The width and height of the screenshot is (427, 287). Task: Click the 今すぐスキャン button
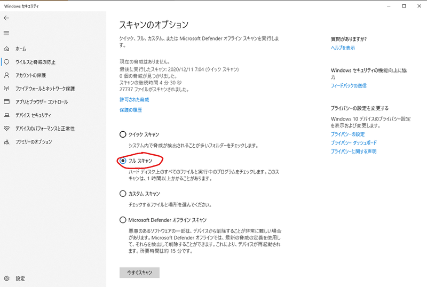139,273
